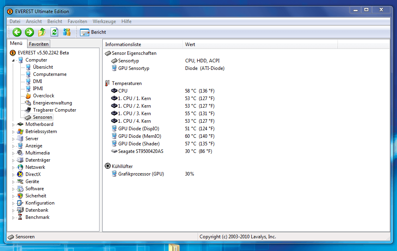
Task: Click the Netzwerk globe icon
Action: [x=20, y=167]
